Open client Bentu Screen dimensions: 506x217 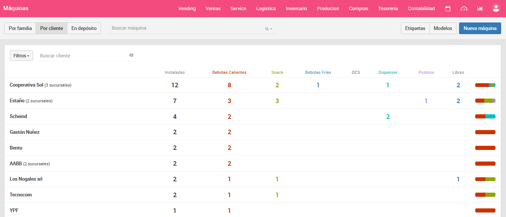pos(16,148)
